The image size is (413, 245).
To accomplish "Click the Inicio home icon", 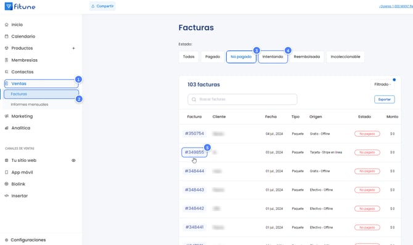I will pos(7,25).
